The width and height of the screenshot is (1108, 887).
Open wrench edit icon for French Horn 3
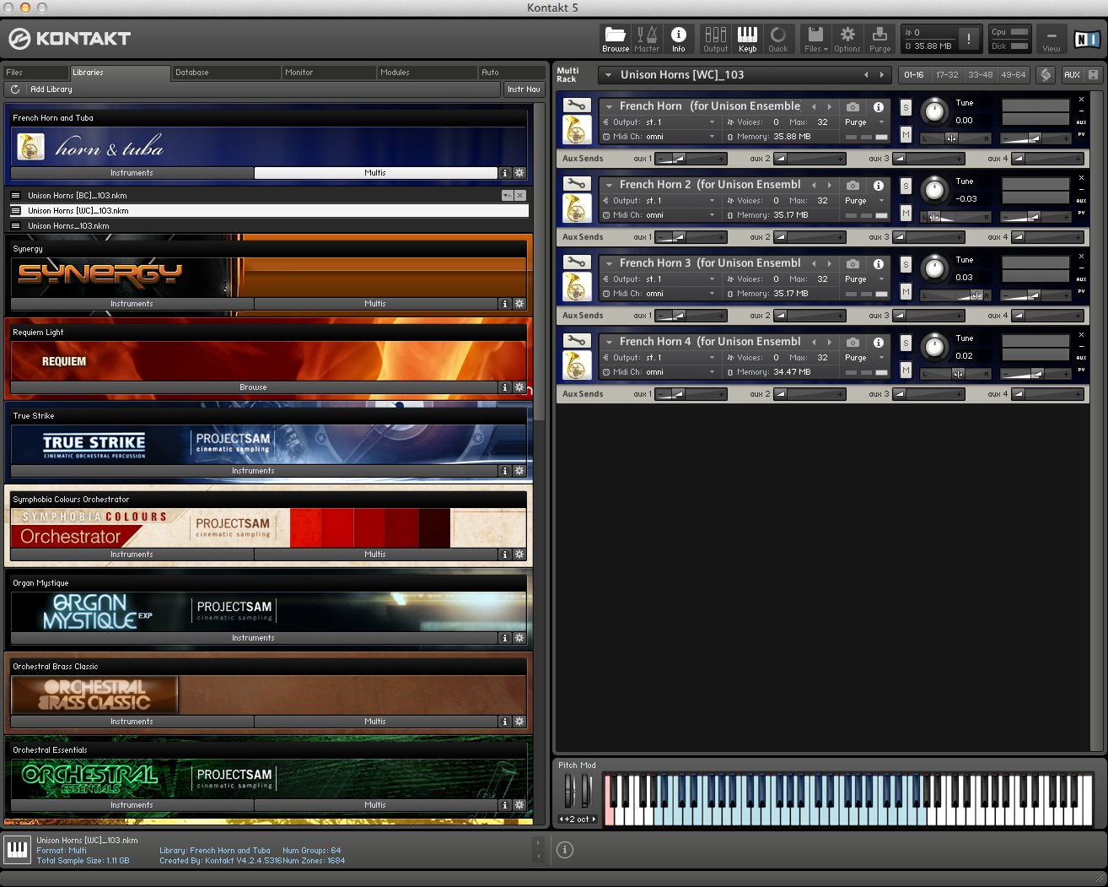[576, 262]
